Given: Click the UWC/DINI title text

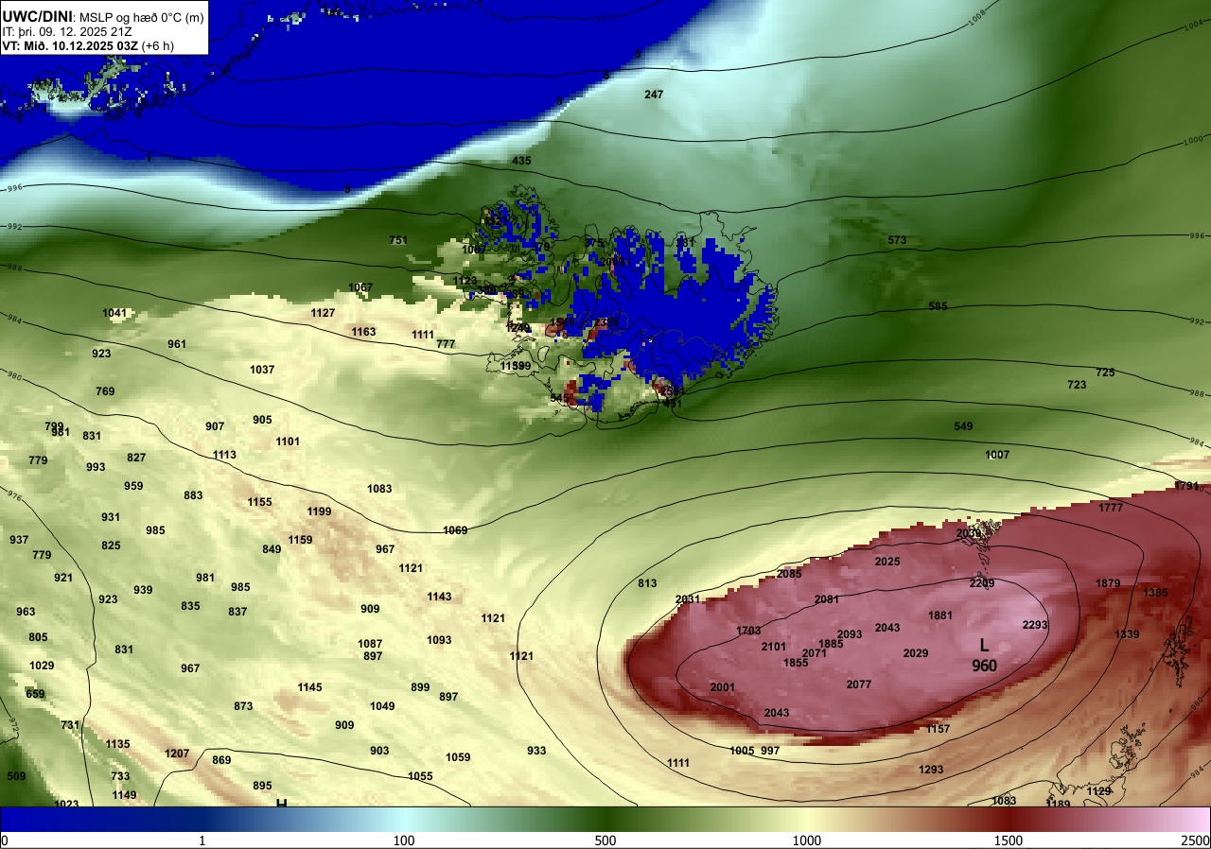Looking at the screenshot, I should click(x=37, y=15).
